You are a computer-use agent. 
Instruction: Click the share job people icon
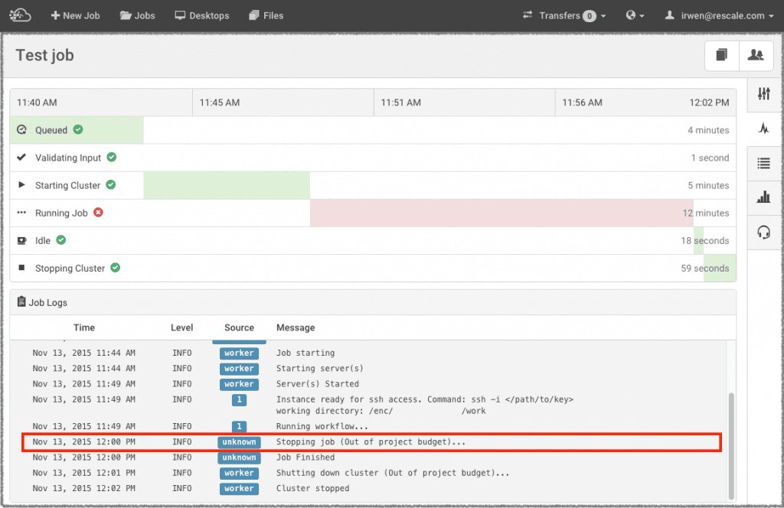tap(756, 55)
